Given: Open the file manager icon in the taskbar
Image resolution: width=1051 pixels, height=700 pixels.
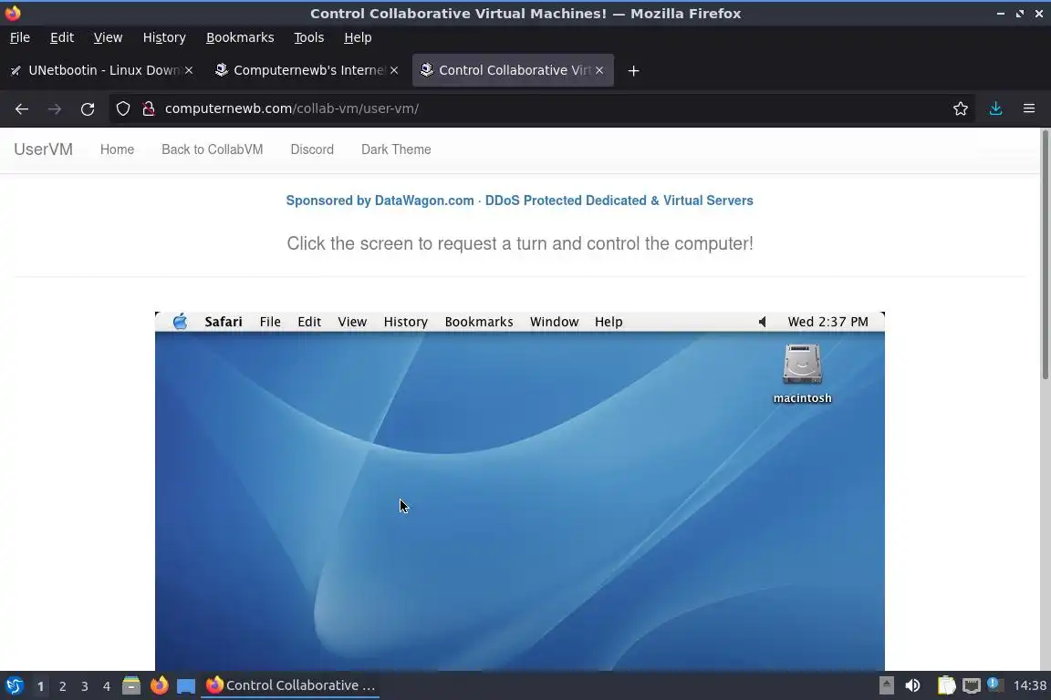Looking at the screenshot, I should click(x=131, y=685).
